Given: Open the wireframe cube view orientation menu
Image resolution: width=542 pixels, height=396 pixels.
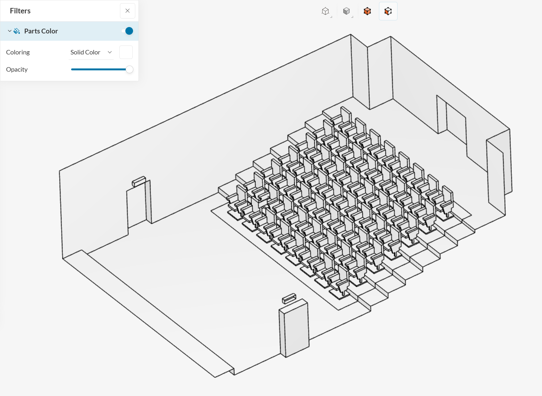Looking at the screenshot, I should (325, 11).
